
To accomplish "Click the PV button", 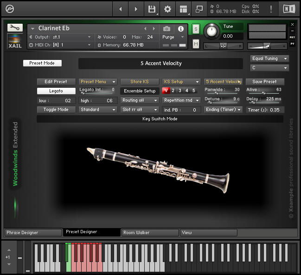I will (x=292, y=44).
